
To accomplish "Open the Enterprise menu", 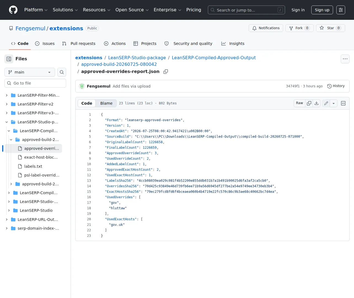I will (167, 10).
